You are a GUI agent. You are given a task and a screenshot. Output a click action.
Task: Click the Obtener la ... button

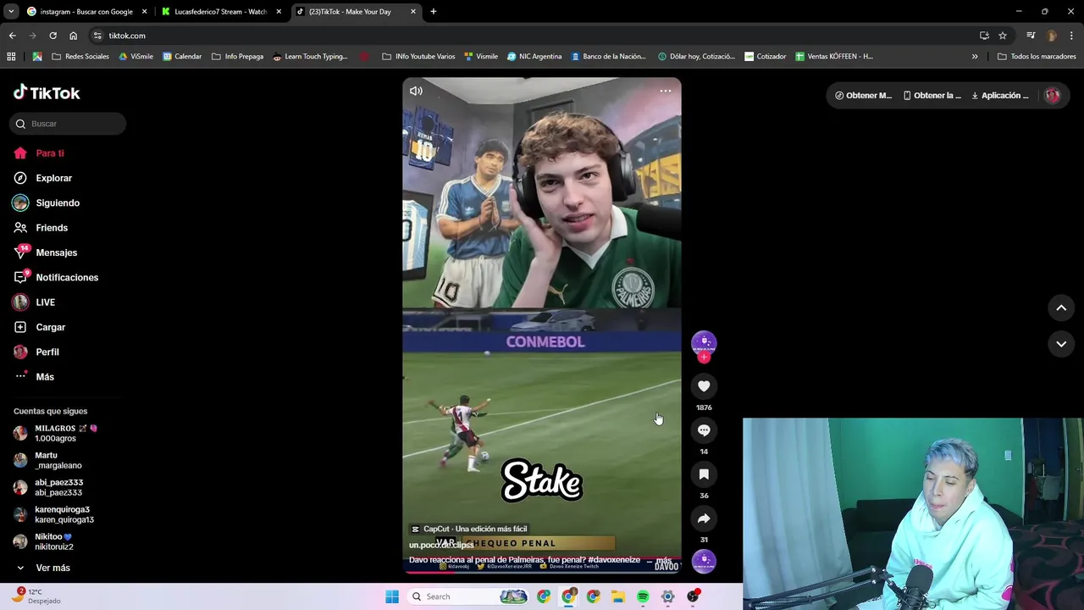[x=932, y=96]
